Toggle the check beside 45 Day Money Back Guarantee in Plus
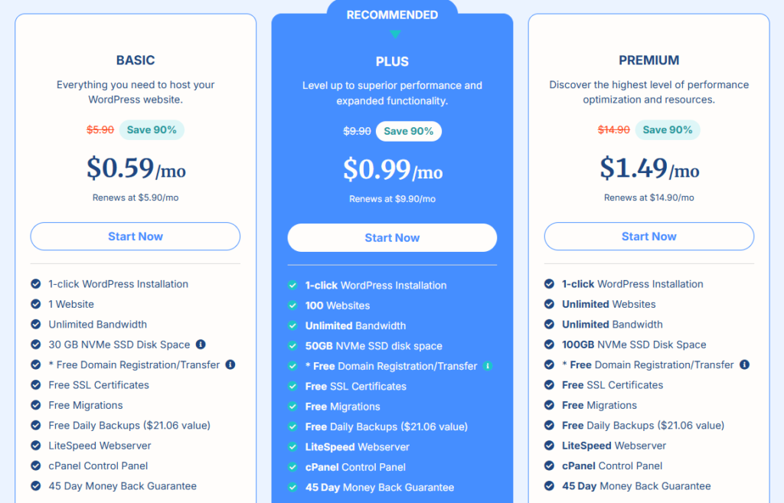784x503 pixels. pyautogui.click(x=292, y=487)
